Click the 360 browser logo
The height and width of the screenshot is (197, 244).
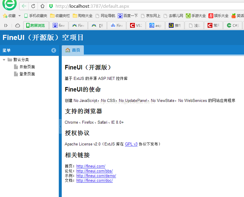pos(10,4)
